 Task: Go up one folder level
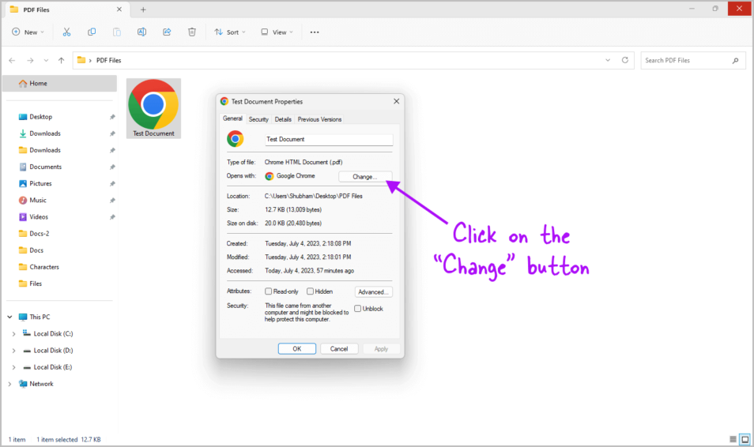click(x=61, y=60)
